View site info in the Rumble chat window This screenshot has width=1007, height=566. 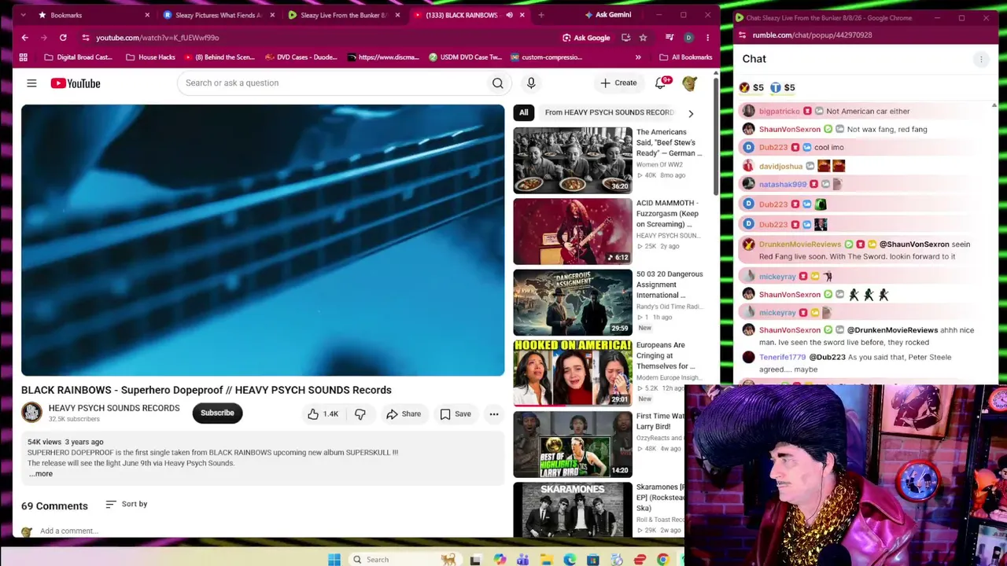point(741,35)
